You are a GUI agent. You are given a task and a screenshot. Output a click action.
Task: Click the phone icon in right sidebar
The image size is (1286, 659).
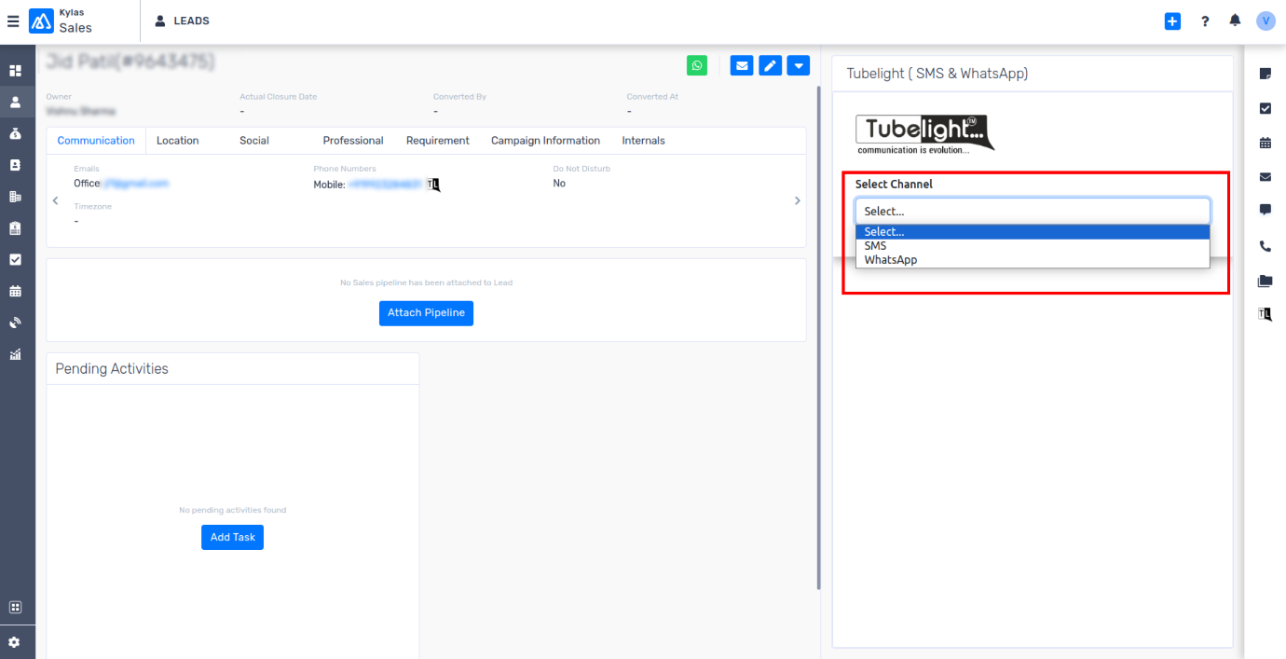point(1265,246)
